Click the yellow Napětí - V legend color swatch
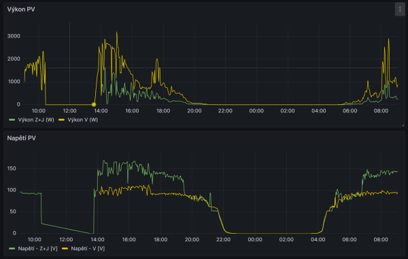The width and height of the screenshot is (408, 259). [x=65, y=248]
